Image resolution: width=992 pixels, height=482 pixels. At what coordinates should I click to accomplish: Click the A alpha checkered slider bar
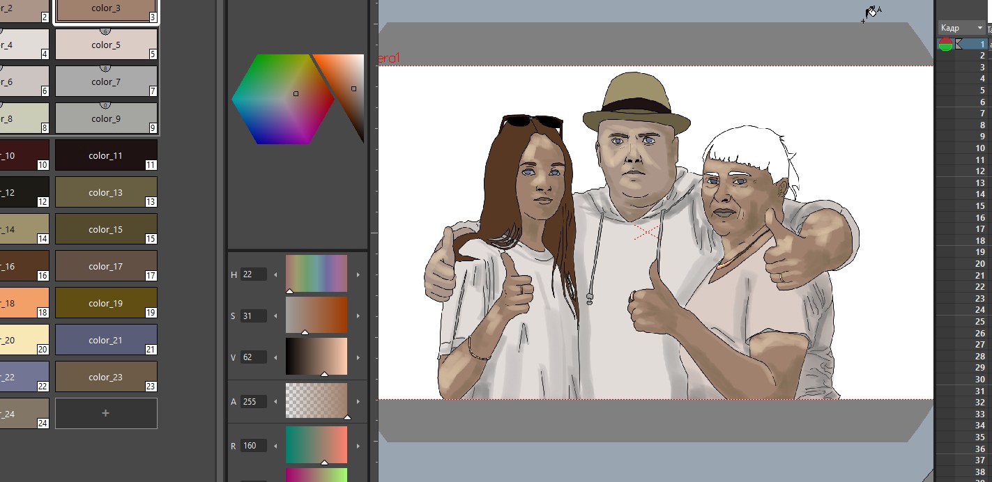tap(316, 401)
